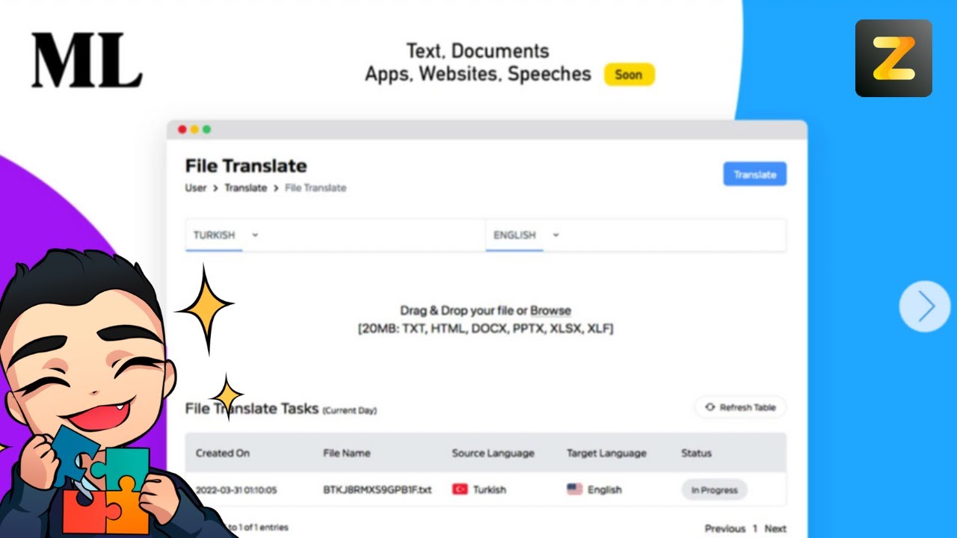This screenshot has height=538, width=957.
Task: Click the US flag icon in table row
Action: (x=574, y=489)
